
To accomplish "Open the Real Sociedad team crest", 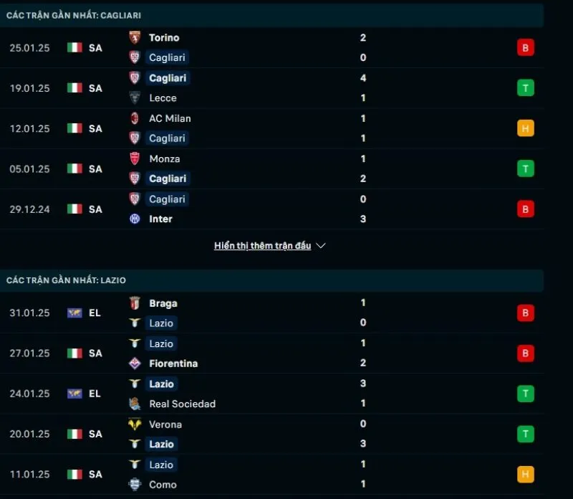I will point(135,404).
